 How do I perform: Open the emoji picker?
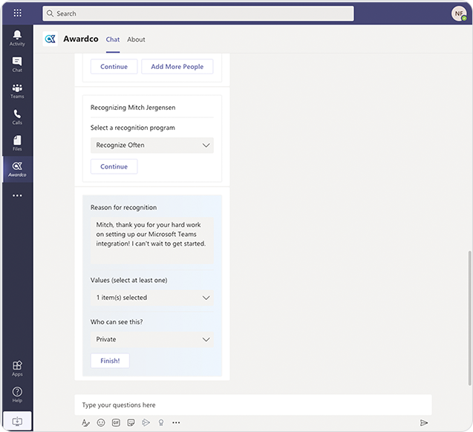(101, 422)
